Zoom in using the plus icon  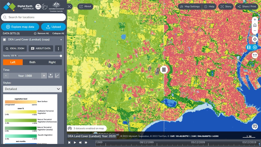tap(255, 19)
